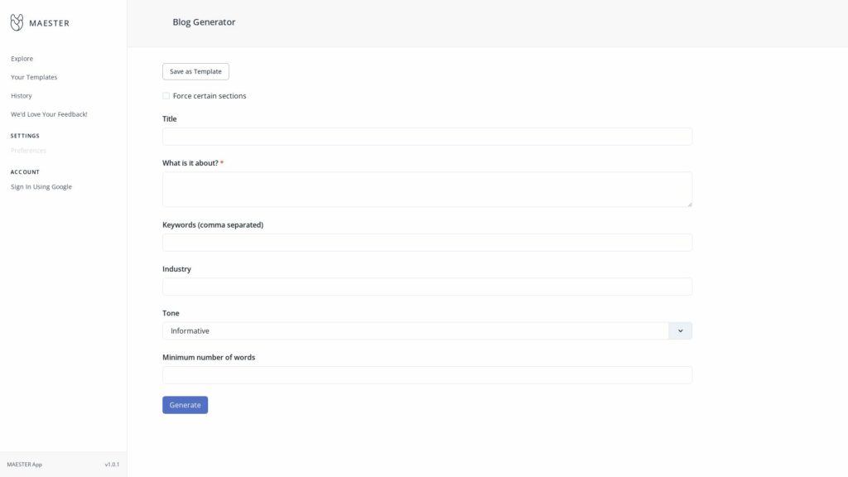Click the Maester logo icon
848x477 pixels.
15,22
